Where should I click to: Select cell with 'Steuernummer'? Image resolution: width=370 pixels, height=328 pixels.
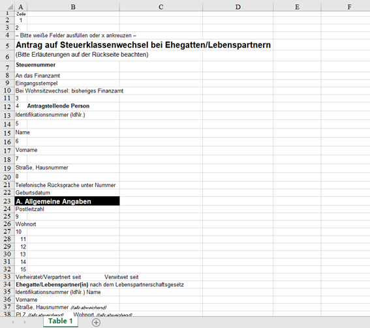tap(36, 65)
